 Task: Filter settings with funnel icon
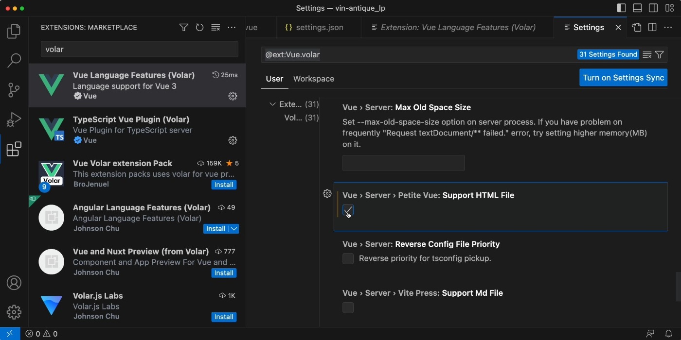click(660, 55)
